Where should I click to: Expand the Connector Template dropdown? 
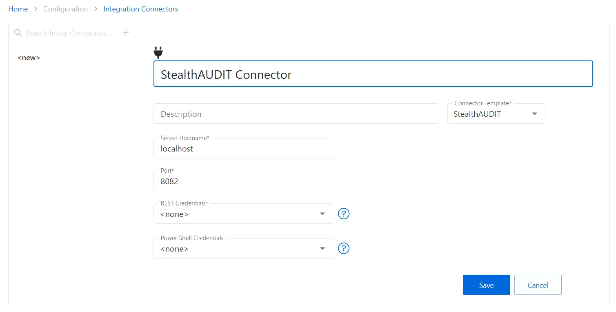pyautogui.click(x=496, y=114)
